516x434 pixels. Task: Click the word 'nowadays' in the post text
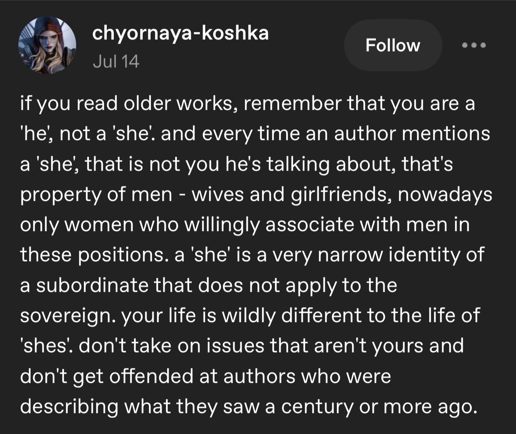[x=445, y=195]
